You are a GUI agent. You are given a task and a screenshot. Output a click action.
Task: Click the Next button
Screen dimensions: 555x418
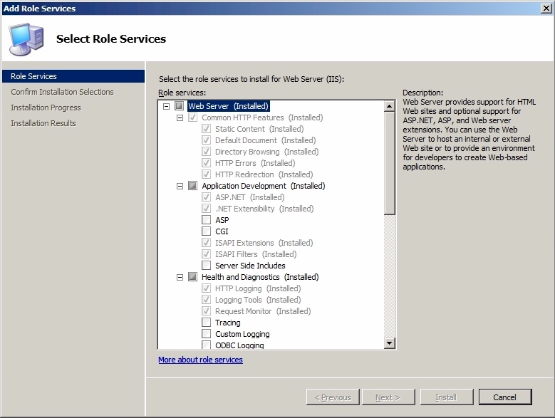[388, 397]
